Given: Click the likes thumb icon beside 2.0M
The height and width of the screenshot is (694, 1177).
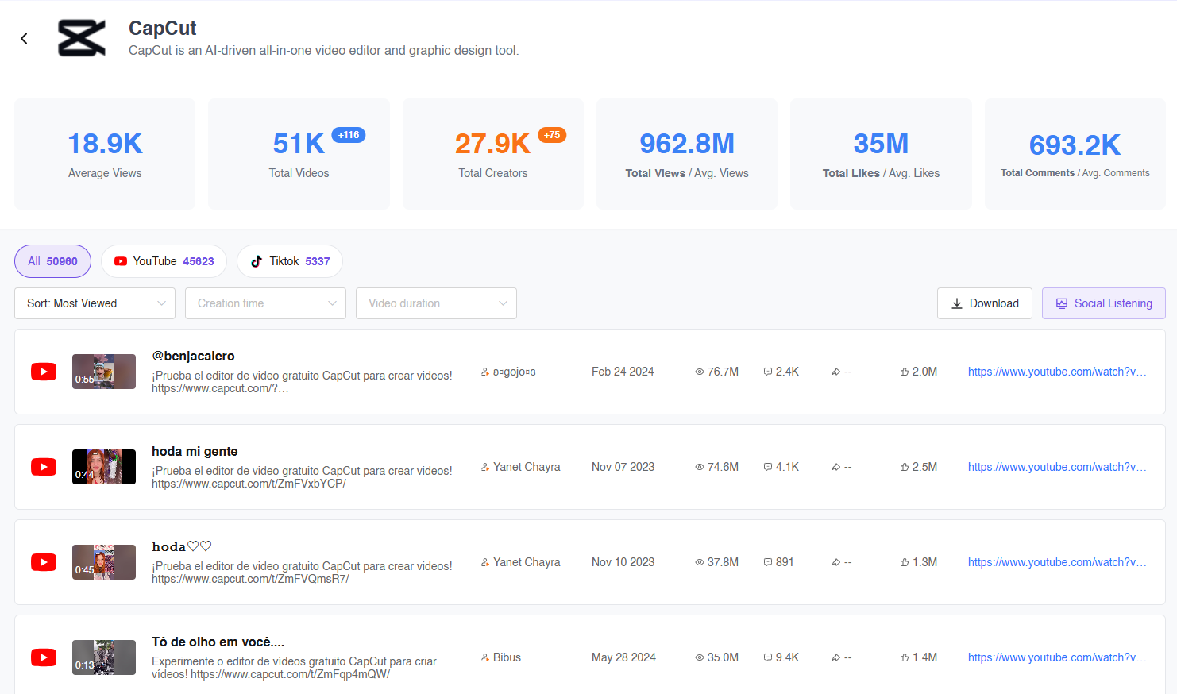Looking at the screenshot, I should pyautogui.click(x=905, y=372).
